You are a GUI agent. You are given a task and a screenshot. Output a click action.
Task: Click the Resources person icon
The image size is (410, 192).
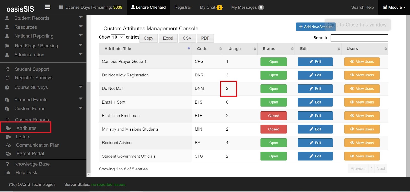pos(7,27)
